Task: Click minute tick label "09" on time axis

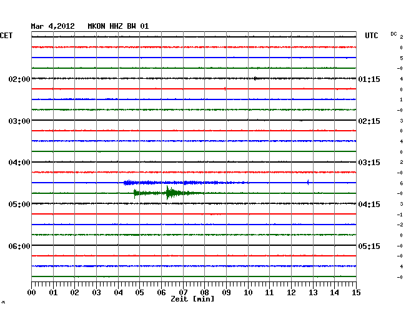Action: [226, 293]
